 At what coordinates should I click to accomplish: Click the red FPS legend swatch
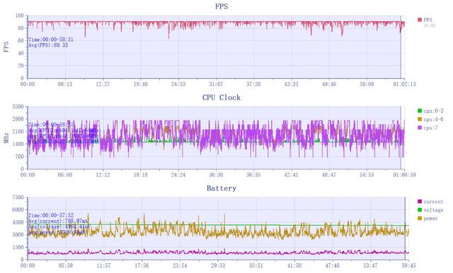(420, 20)
